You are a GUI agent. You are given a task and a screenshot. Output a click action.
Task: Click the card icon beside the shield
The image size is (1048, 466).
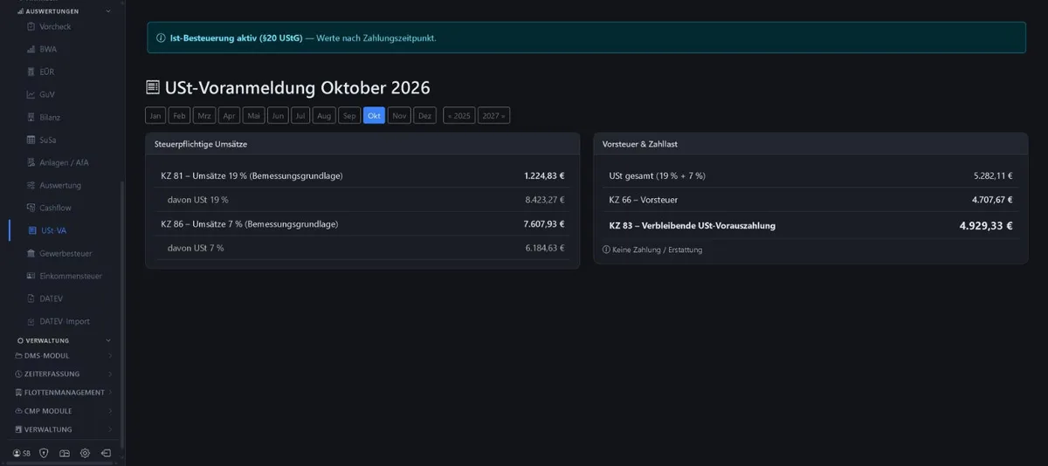click(64, 454)
